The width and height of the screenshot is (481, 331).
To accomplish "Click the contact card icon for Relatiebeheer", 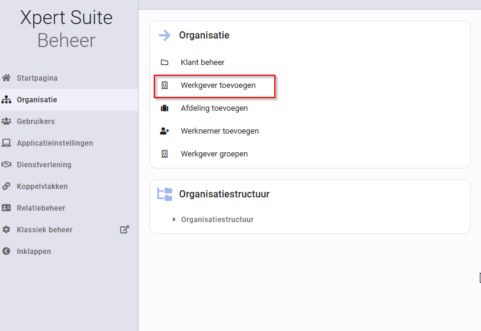I will coord(6,208).
